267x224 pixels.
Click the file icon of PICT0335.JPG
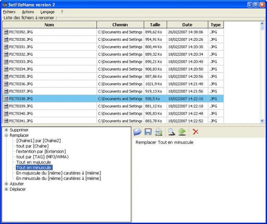point(6,76)
